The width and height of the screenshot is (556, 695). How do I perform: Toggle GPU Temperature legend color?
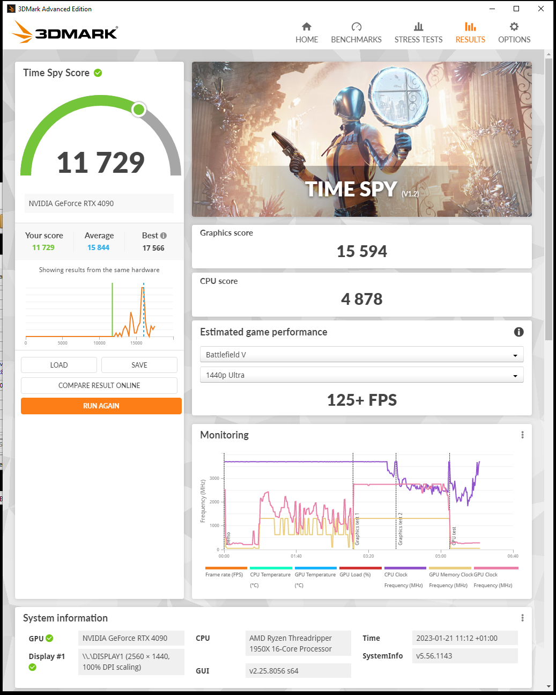316,568
